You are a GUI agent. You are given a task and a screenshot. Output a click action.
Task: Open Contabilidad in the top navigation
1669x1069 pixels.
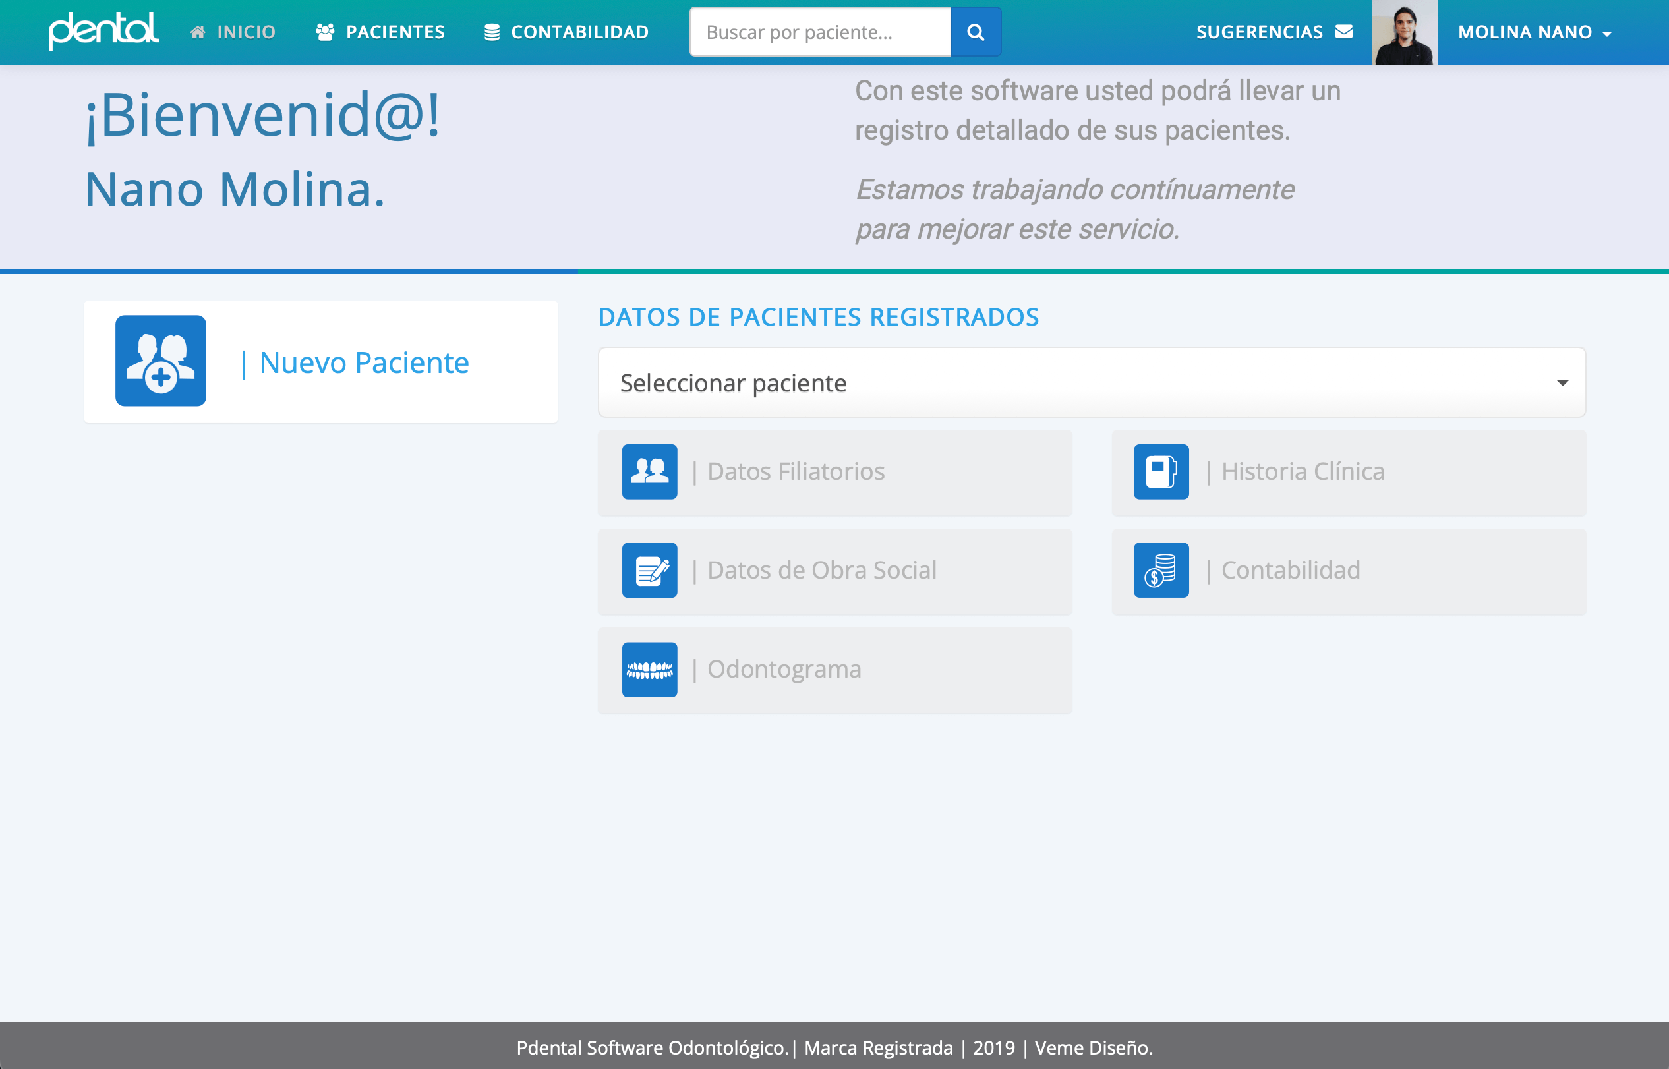(566, 32)
